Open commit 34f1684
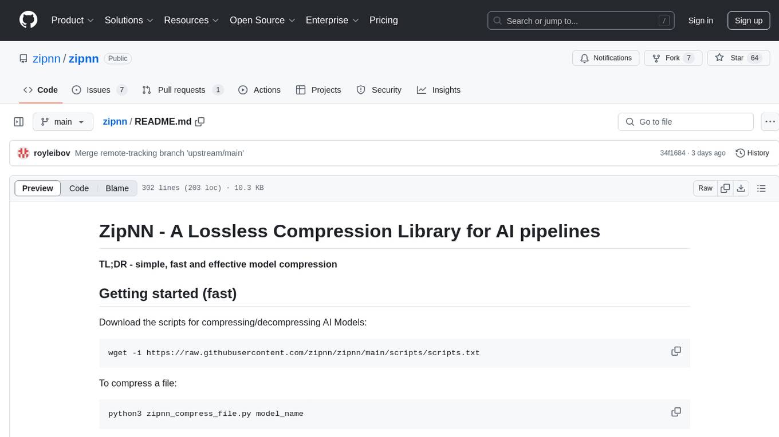Screen dimensions: 779x437 [672, 153]
